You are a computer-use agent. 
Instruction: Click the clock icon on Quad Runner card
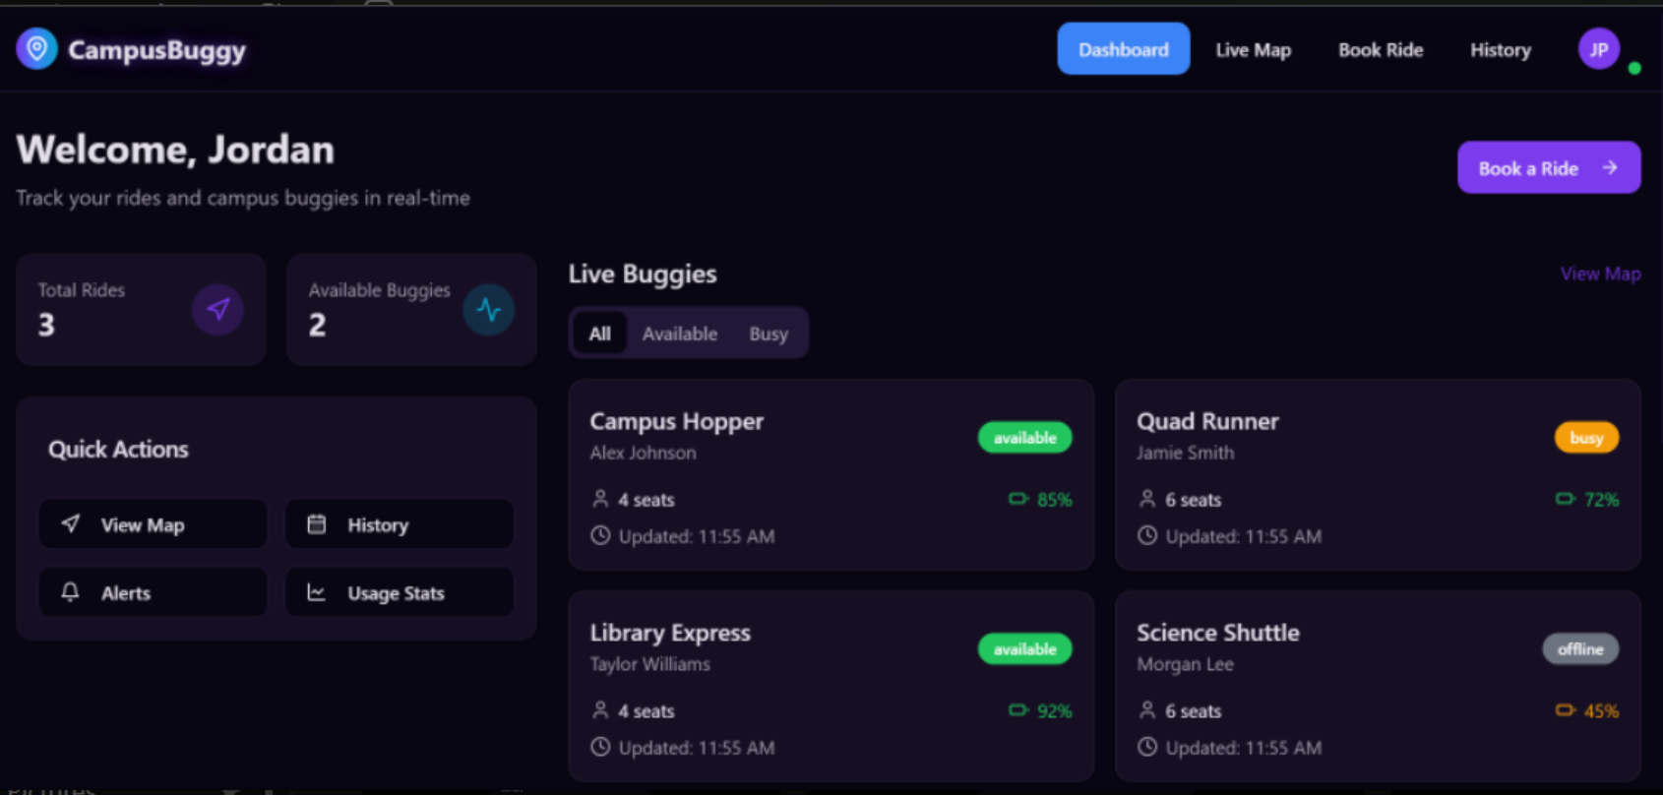(1147, 535)
